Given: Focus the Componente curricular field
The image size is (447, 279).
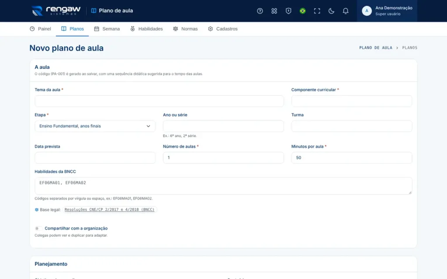Looking at the screenshot, I should 351,101.
